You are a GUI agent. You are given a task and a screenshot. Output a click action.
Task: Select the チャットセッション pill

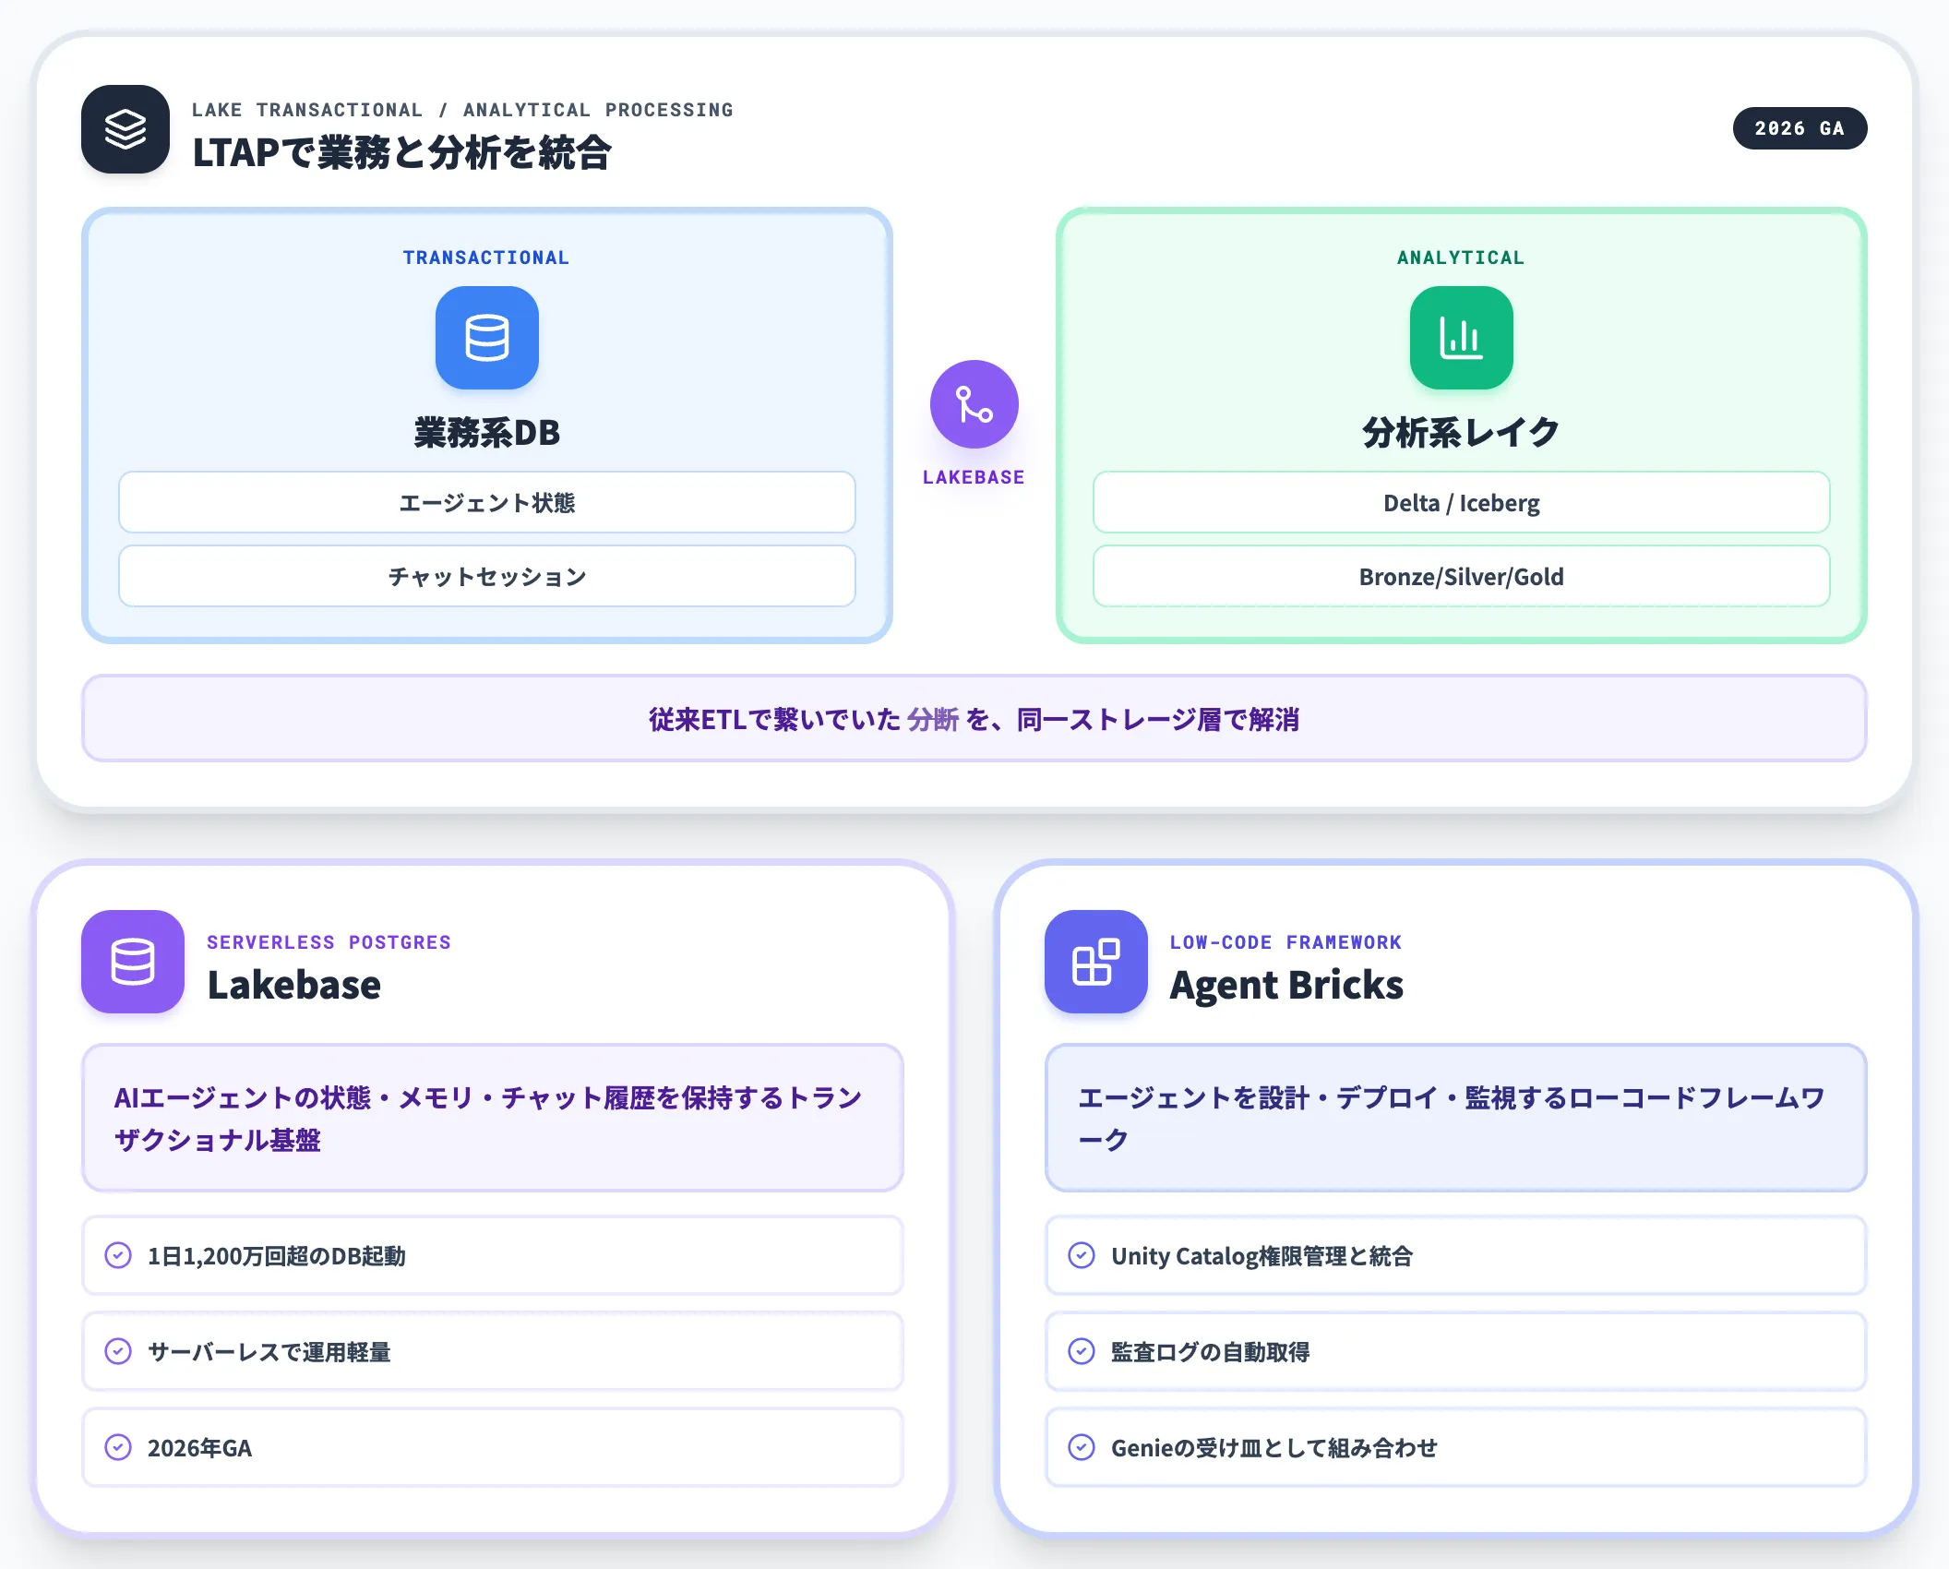487,576
